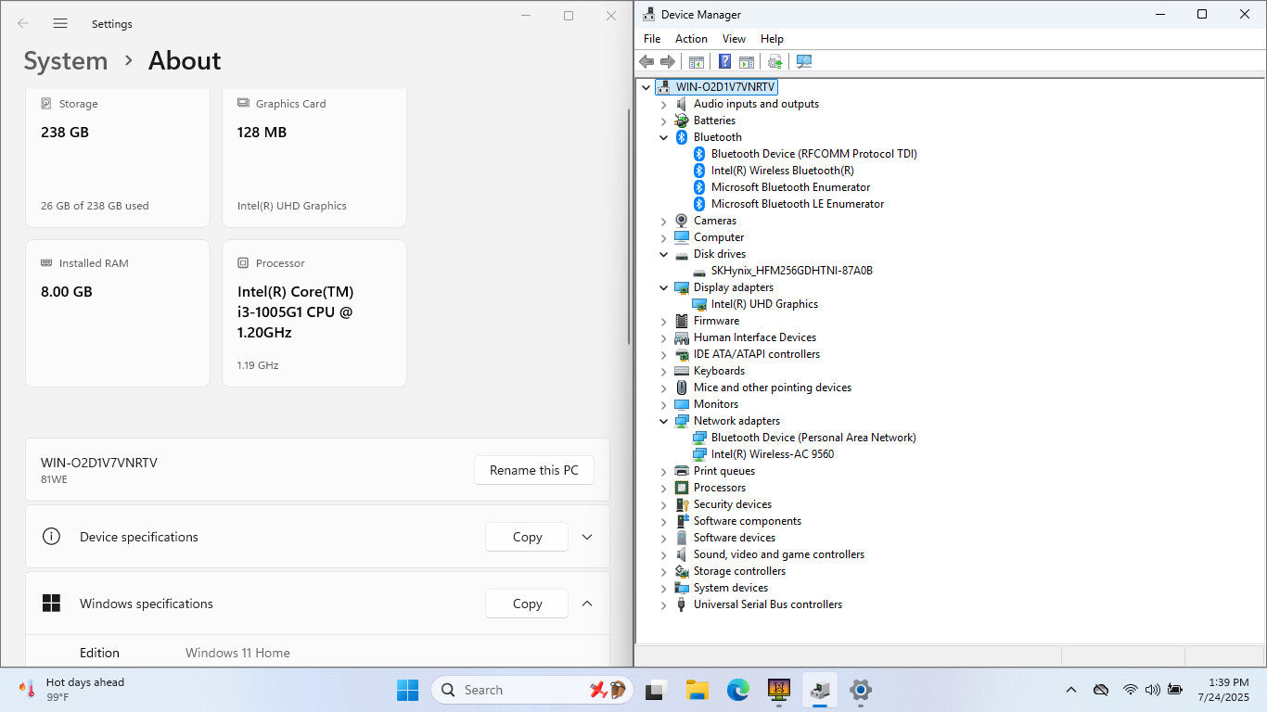
Task: Toggle the Show/Hide Action Pane toolbar icon
Action: [746, 62]
